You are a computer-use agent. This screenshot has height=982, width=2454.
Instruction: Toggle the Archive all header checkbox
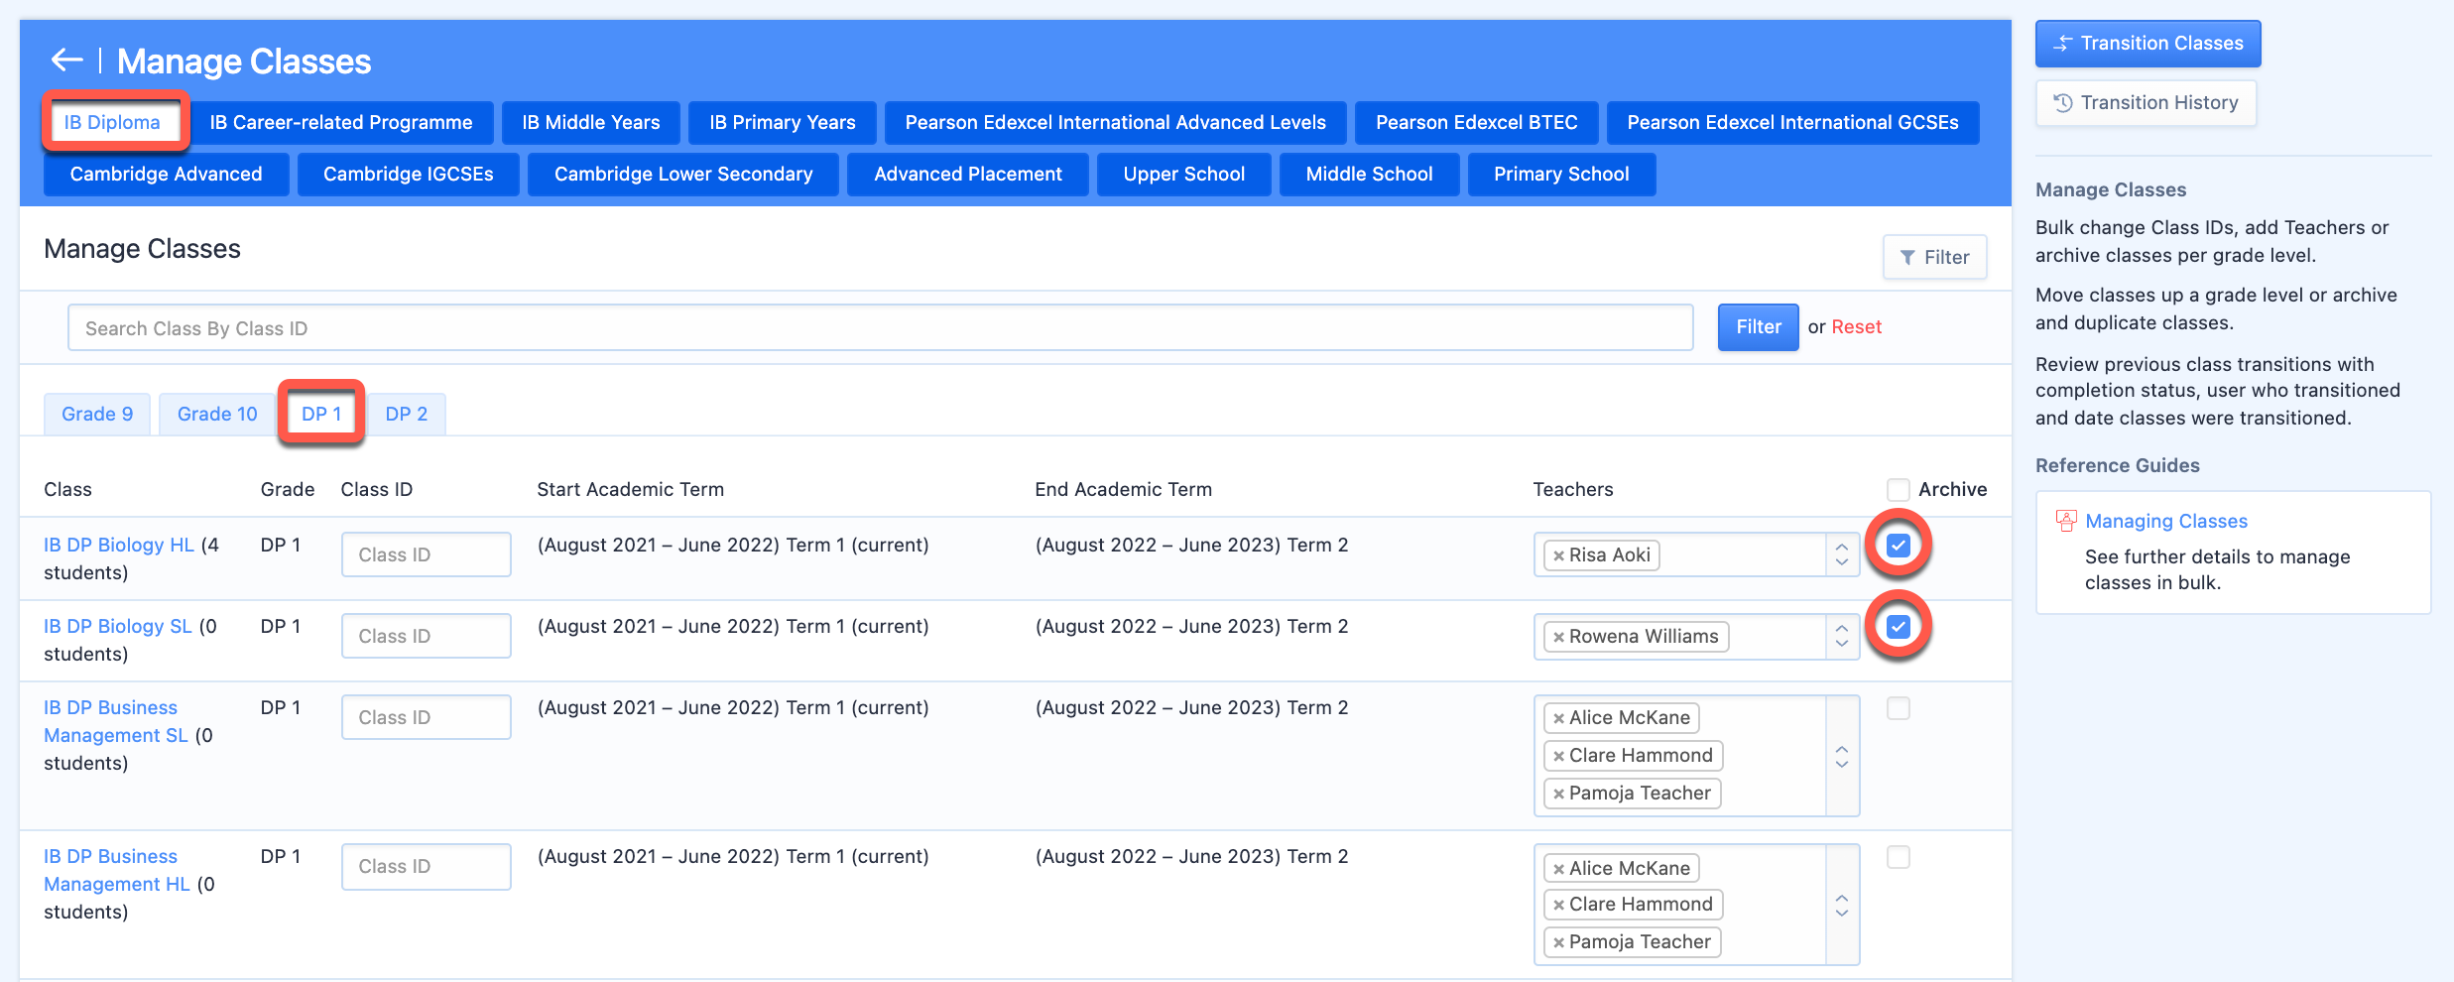click(1898, 489)
